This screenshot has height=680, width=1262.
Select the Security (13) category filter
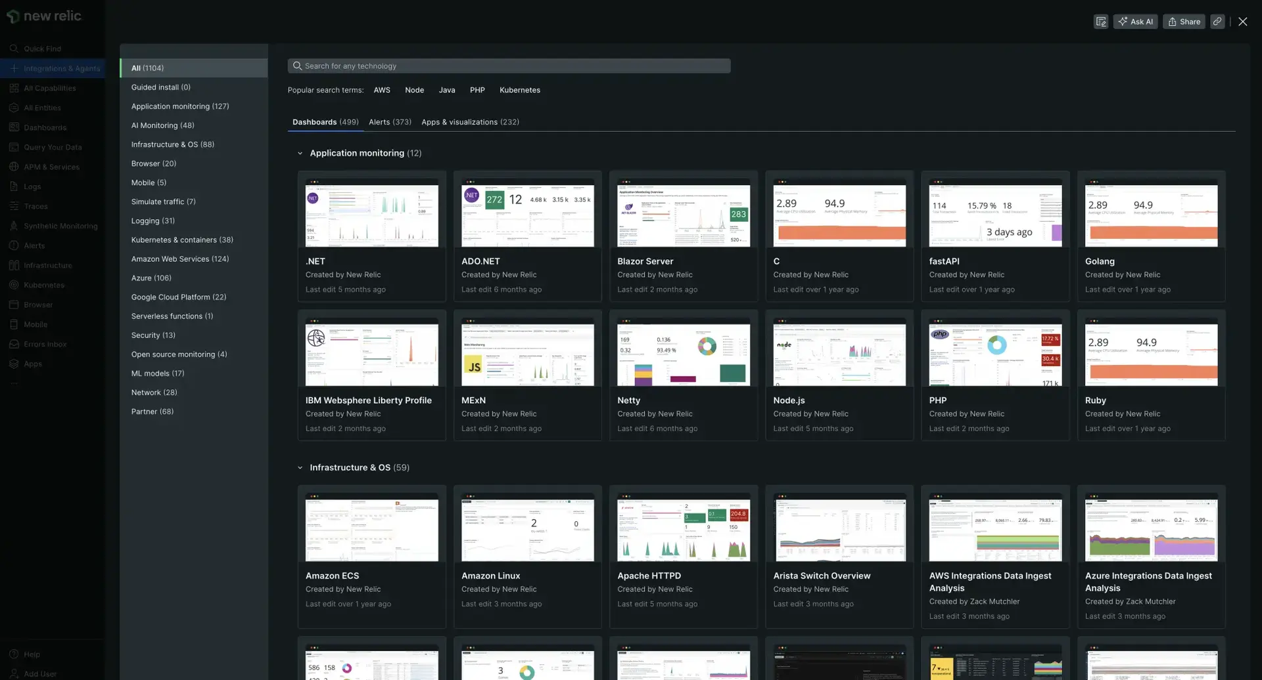click(153, 335)
